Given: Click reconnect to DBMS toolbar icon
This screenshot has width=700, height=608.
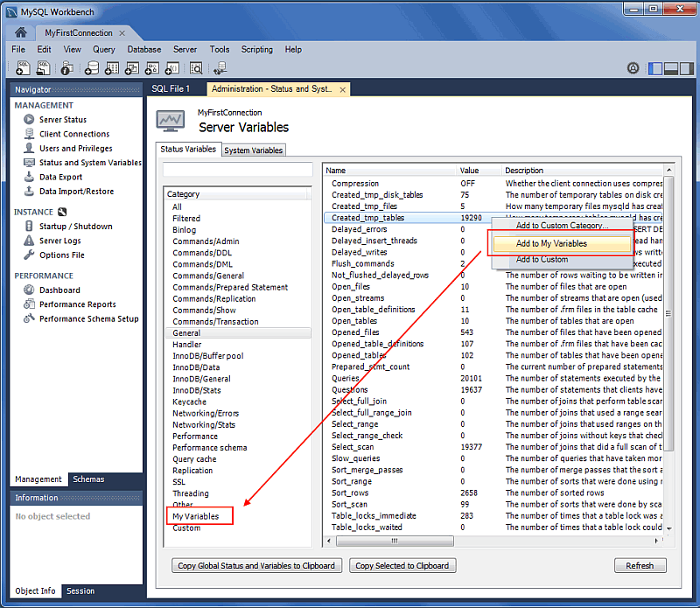Looking at the screenshot, I should click(220, 68).
